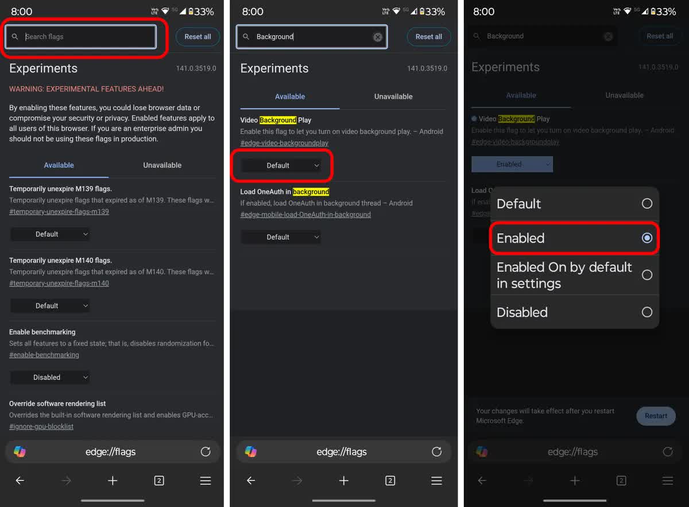
Task: Reload the page in the middle screen's address bar
Action: click(x=436, y=452)
